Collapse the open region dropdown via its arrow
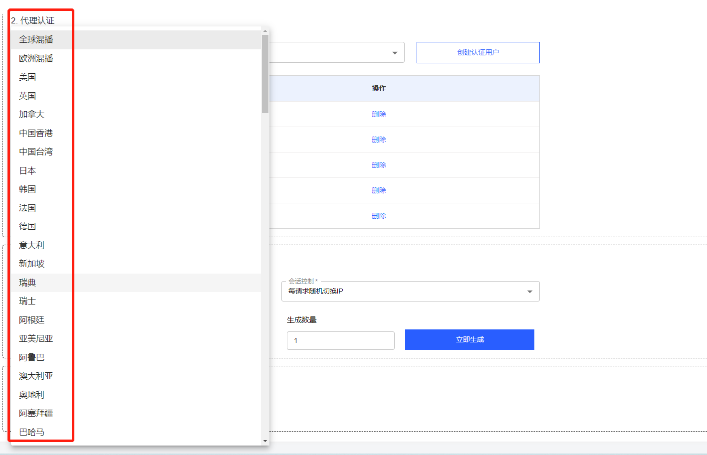The width and height of the screenshot is (707, 455). (395, 53)
